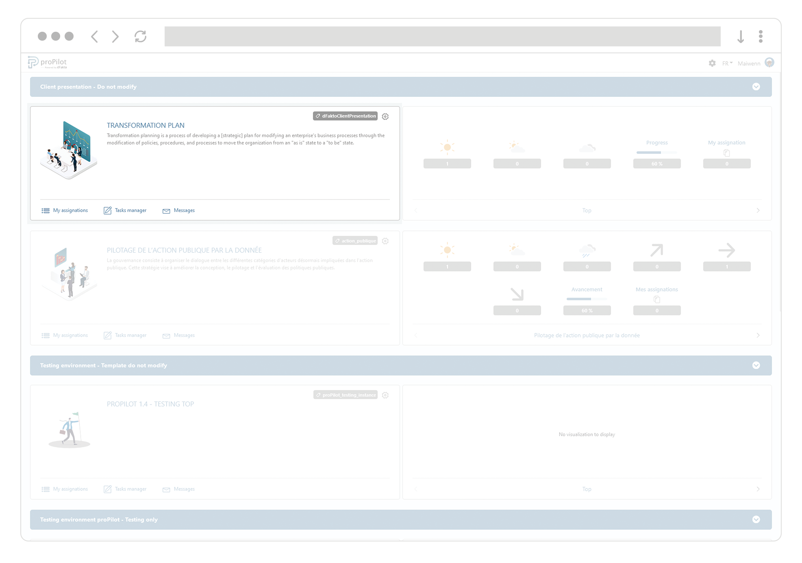Click the browser reload button

(x=141, y=37)
